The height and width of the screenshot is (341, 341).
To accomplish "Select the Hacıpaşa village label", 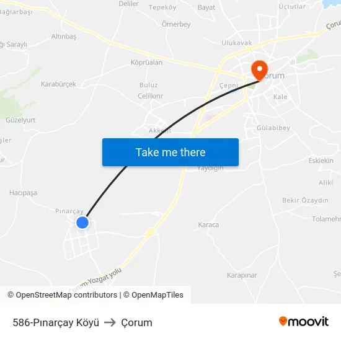I will [24, 193].
